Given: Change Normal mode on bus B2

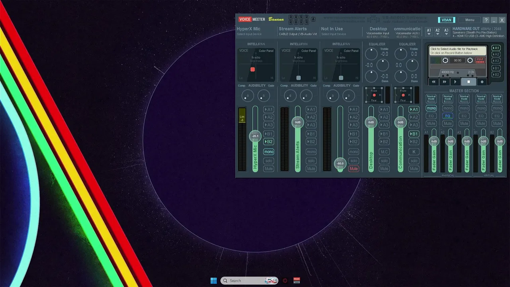Looking at the screenshot, I should tap(497, 99).
